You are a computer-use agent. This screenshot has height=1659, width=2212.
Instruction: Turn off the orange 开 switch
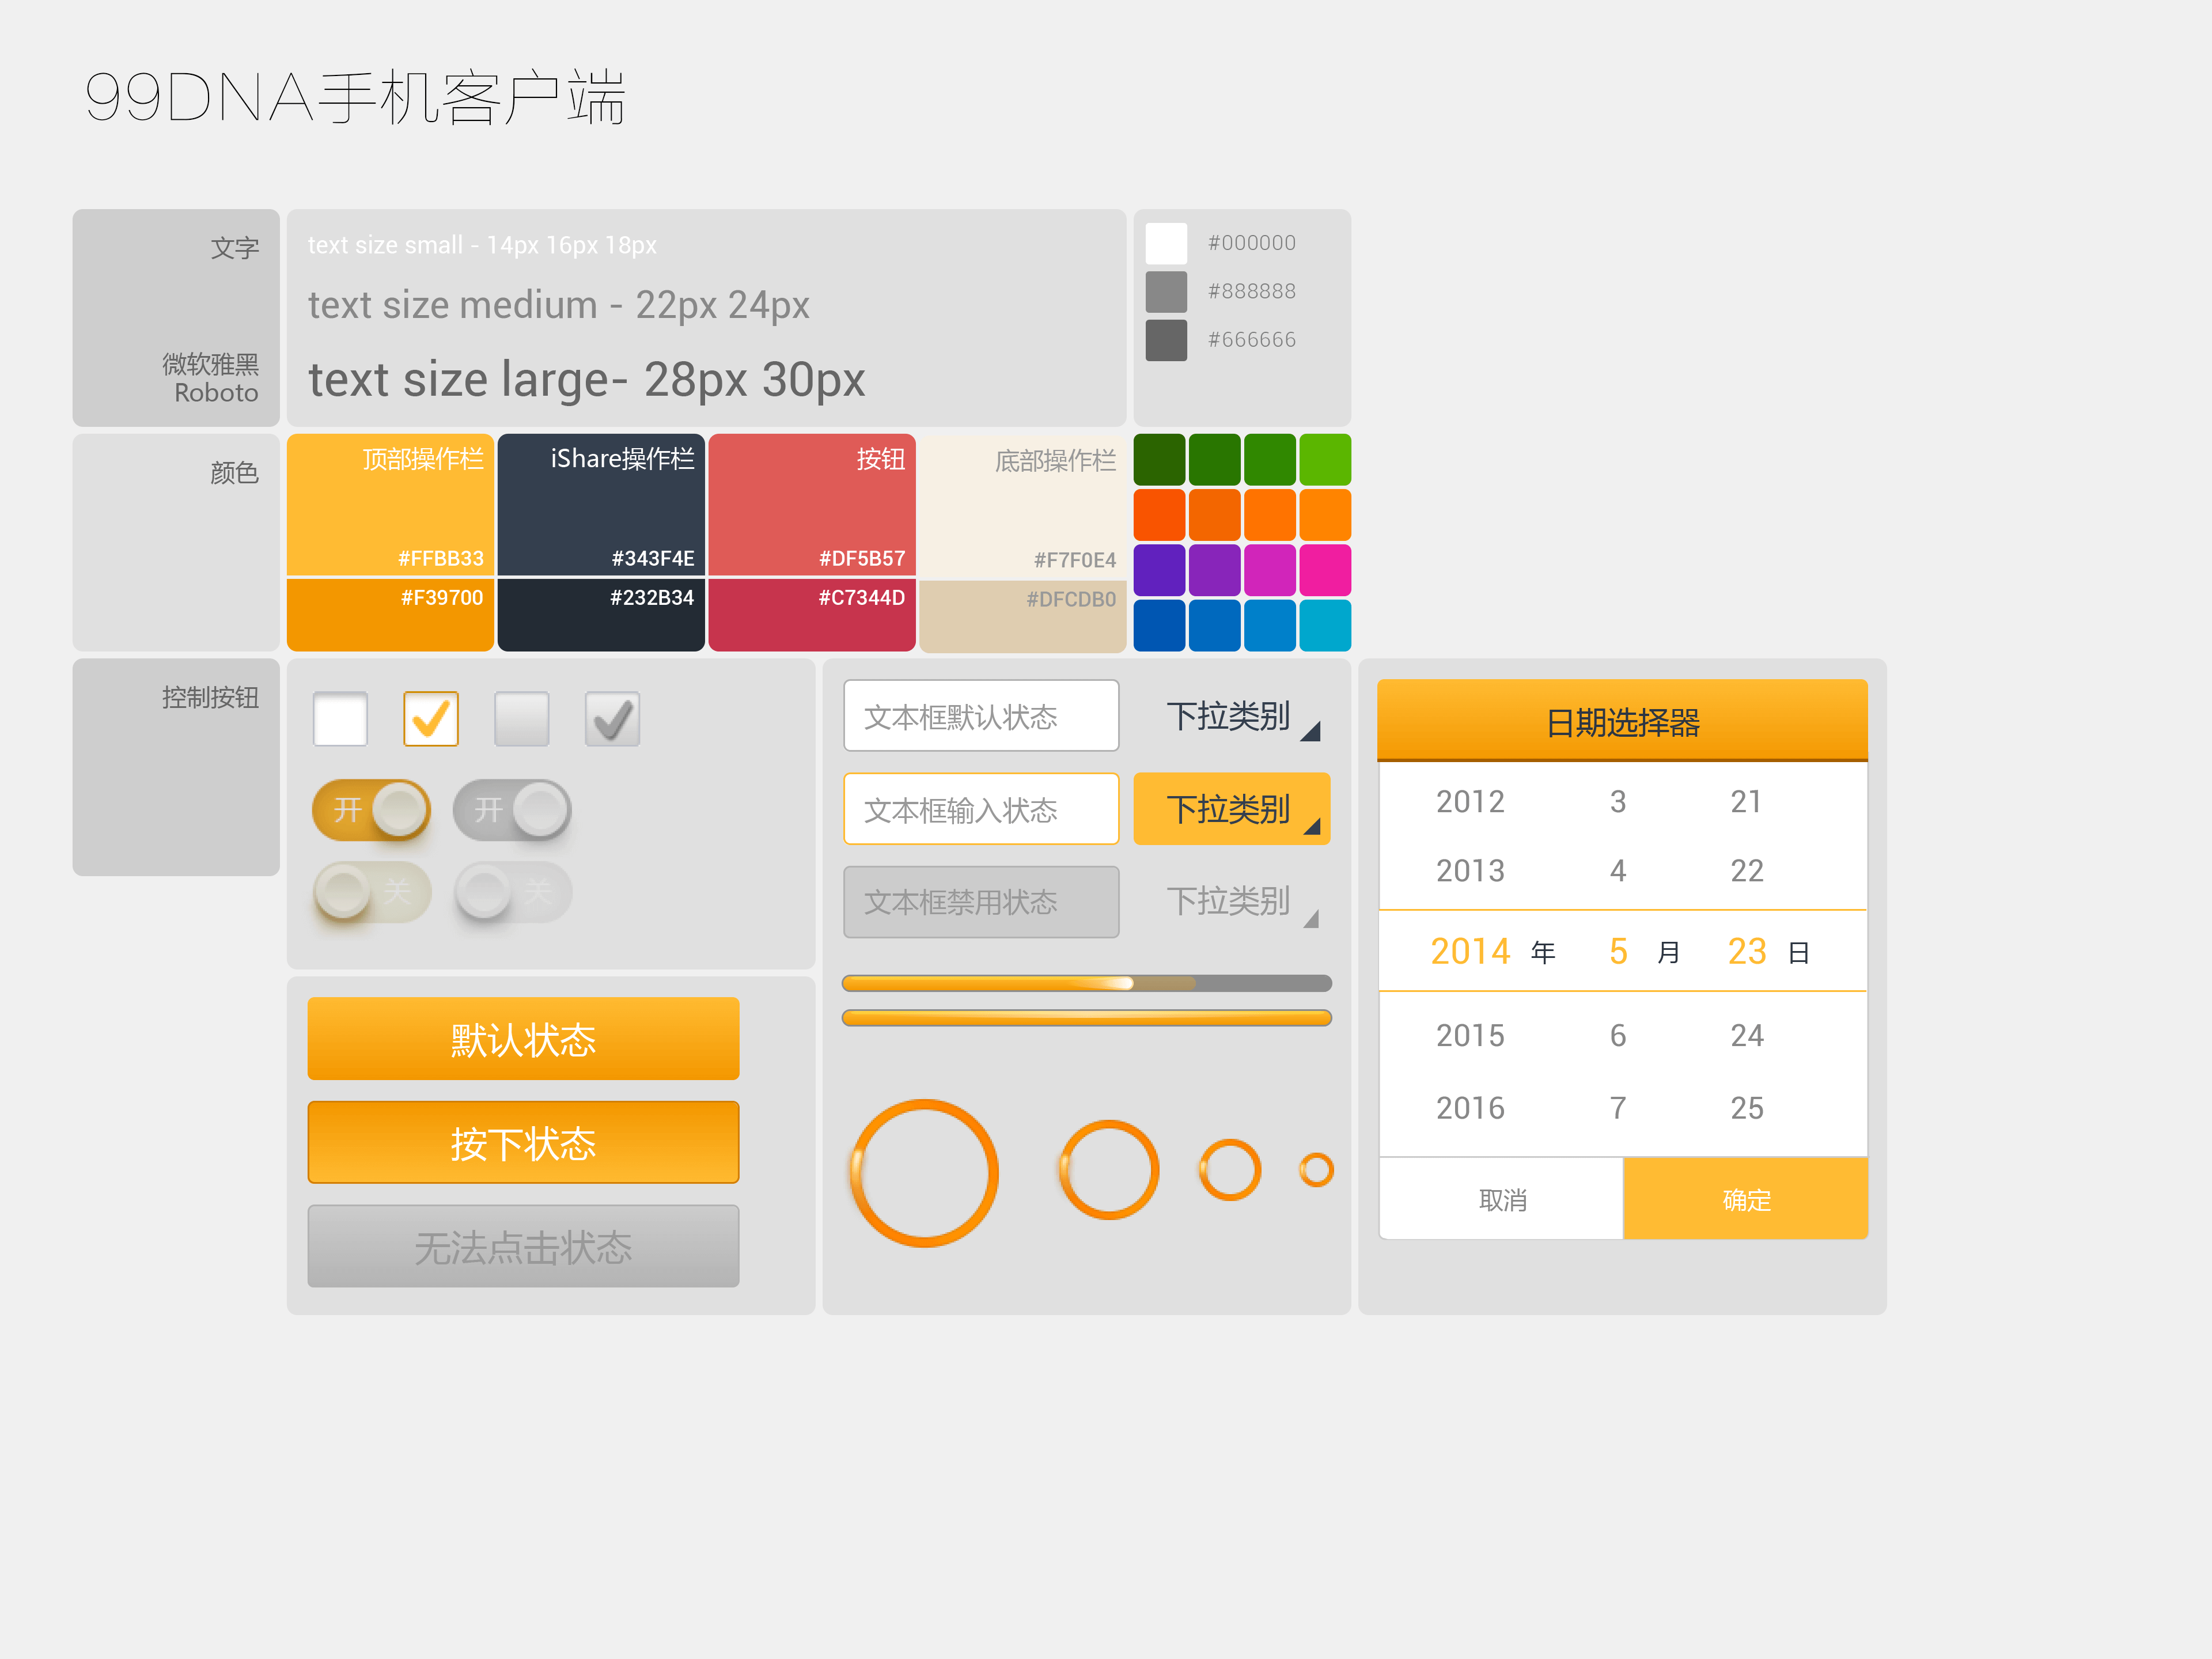(x=372, y=809)
